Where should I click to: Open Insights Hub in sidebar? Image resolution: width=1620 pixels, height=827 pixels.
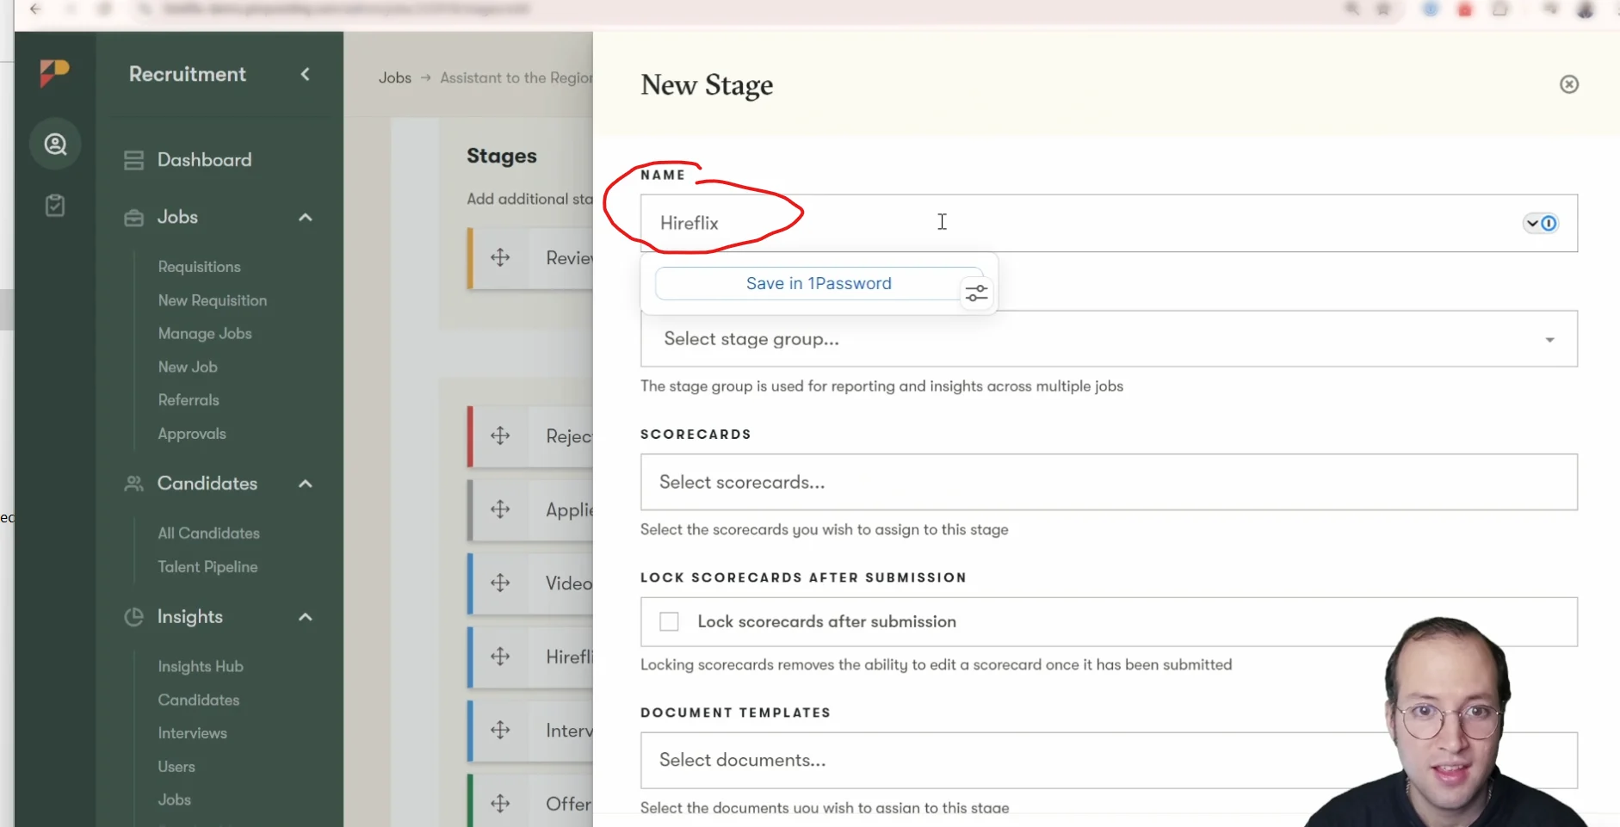(201, 667)
